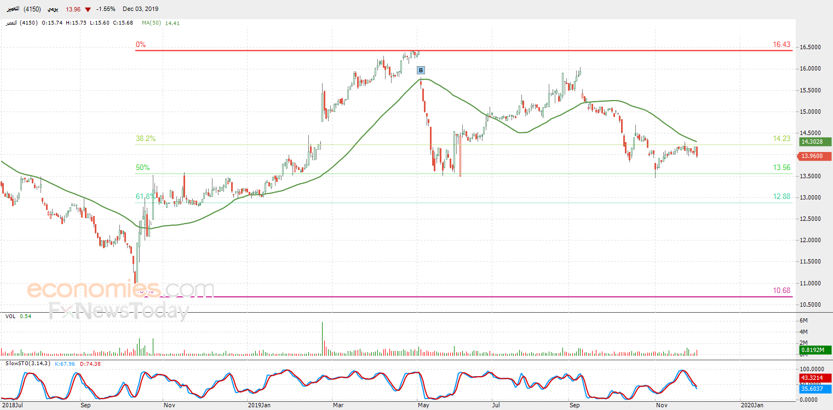Screen dimensions: 833x410
Task: Click the 10.68 Fibonacci price label
Action: click(782, 290)
